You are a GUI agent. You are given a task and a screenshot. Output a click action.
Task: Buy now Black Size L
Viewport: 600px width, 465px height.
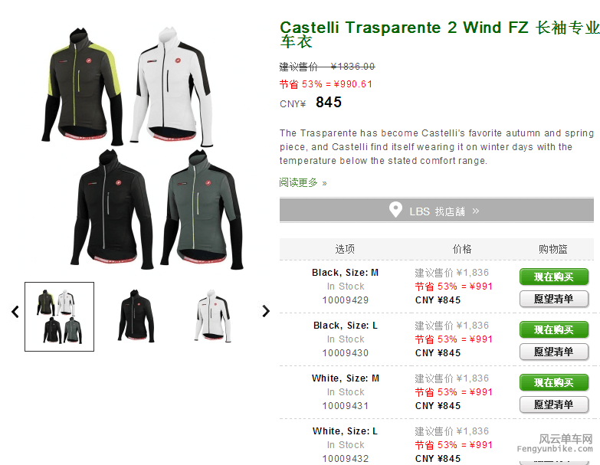554,329
